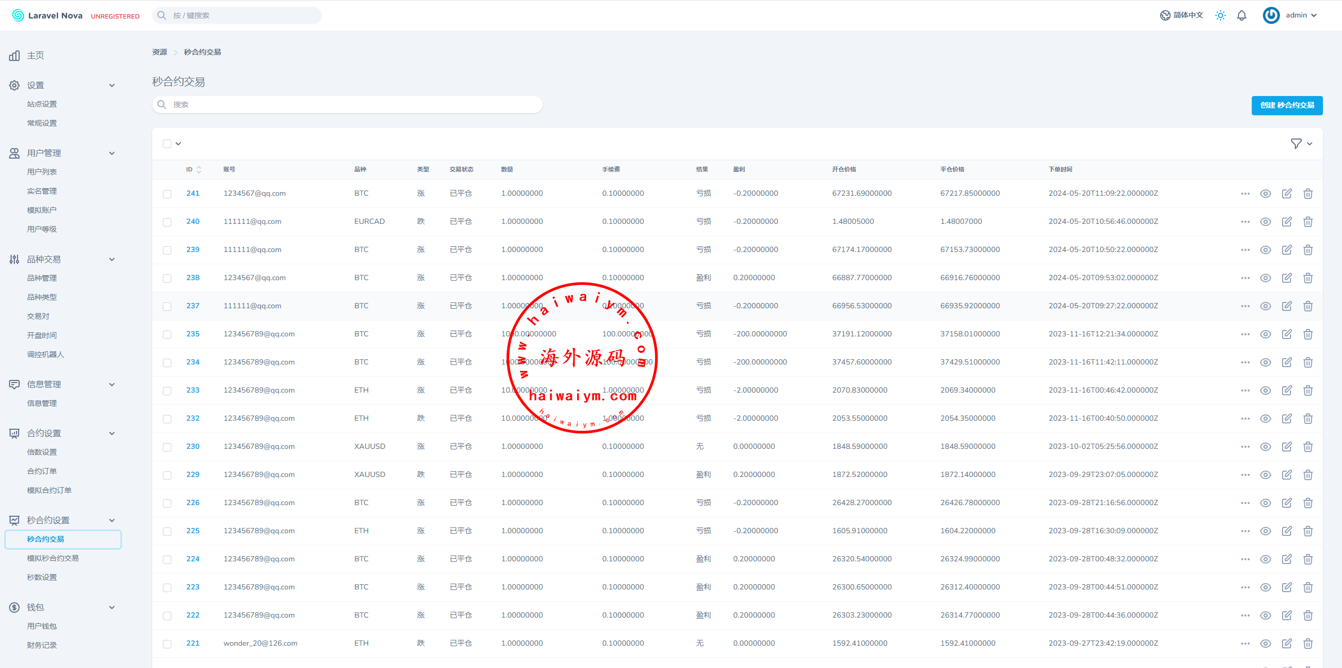Go to 用户列表 in the sidebar
The image size is (1342, 668).
(41, 172)
